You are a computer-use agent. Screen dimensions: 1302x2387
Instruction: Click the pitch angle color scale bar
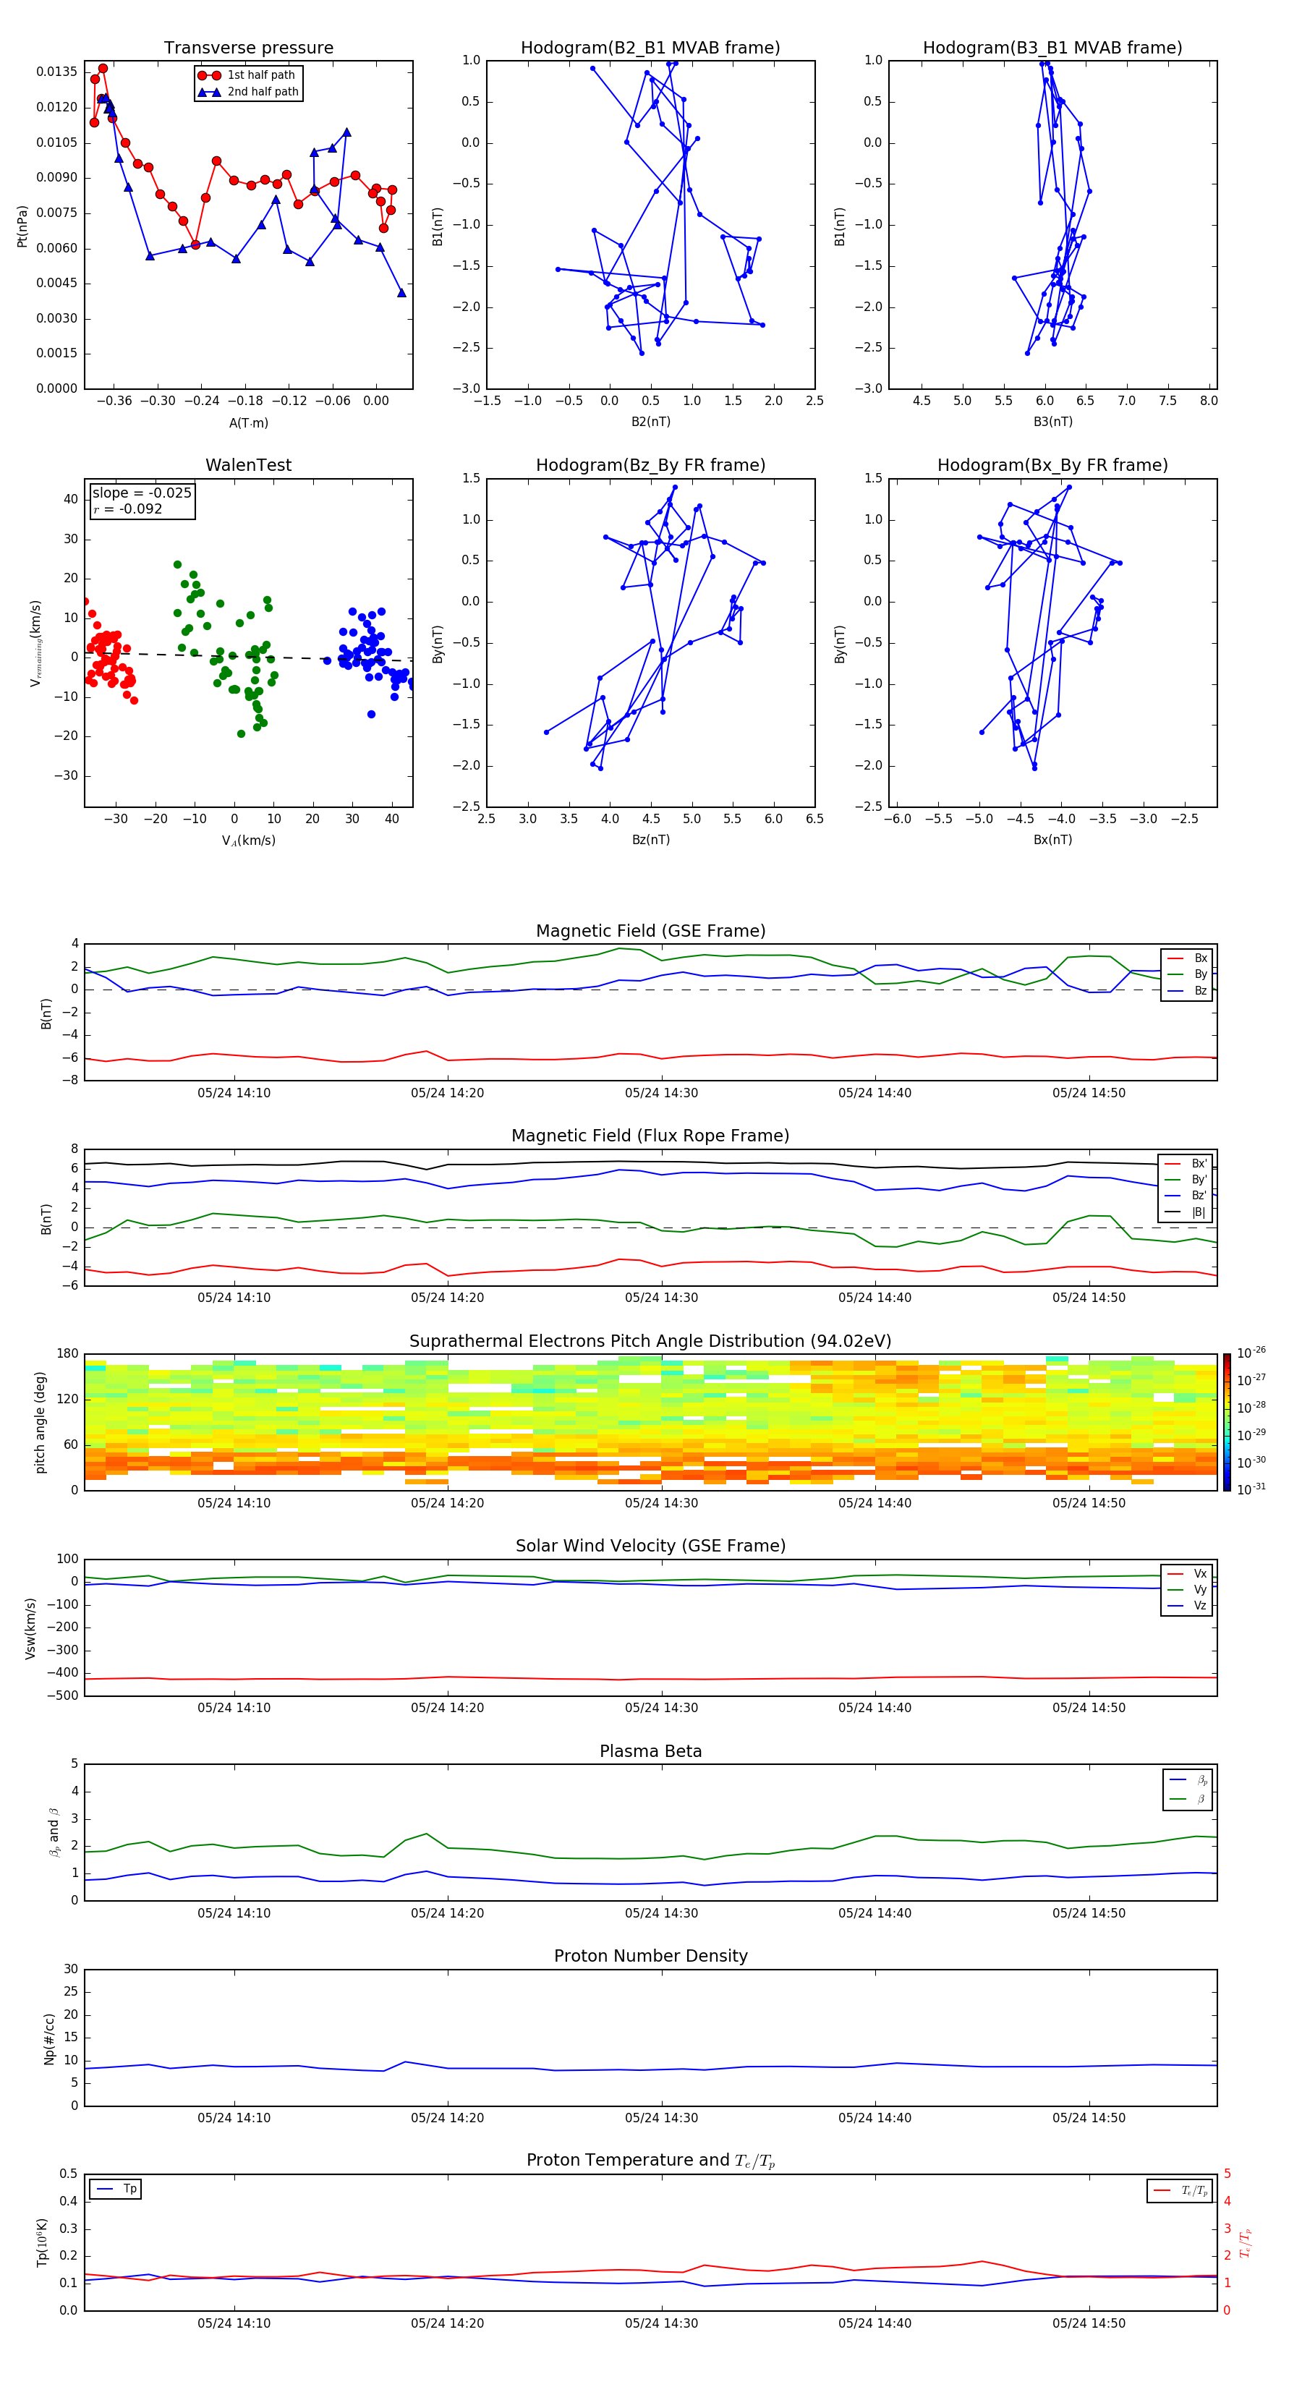point(1227,1422)
